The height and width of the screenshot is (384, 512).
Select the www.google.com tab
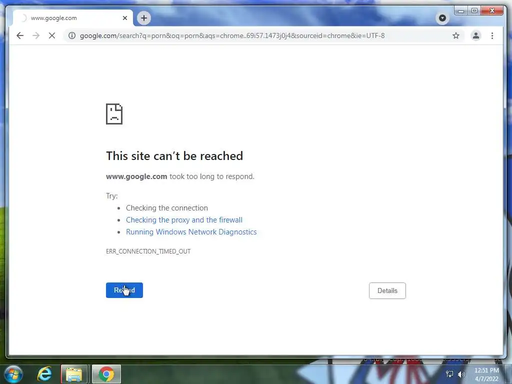coord(73,18)
